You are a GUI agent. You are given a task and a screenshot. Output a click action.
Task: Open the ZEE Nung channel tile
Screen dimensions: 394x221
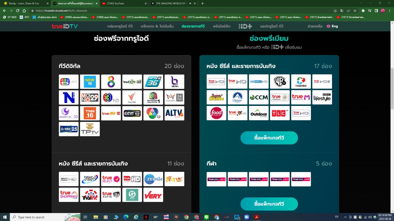pos(153,179)
